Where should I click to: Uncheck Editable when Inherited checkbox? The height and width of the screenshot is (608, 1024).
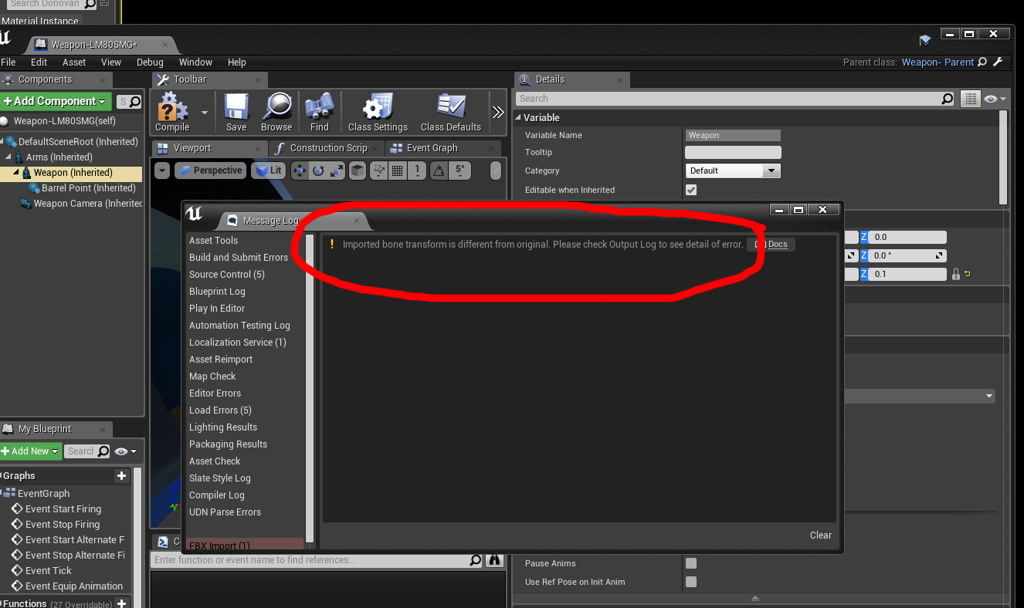click(691, 190)
